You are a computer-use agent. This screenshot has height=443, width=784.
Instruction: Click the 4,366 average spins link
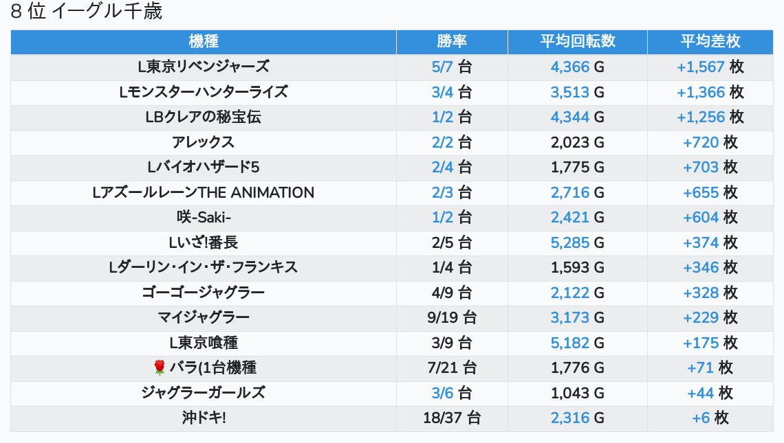pyautogui.click(x=570, y=67)
